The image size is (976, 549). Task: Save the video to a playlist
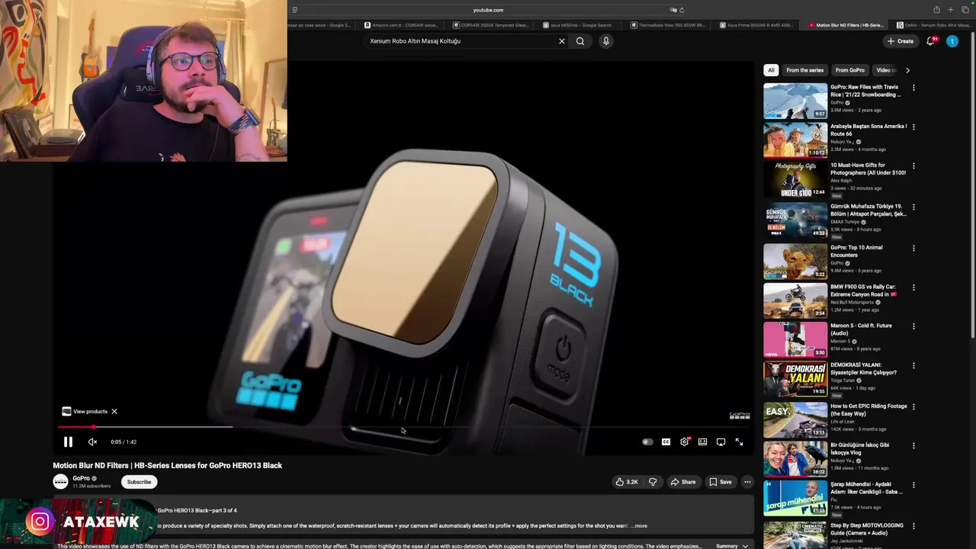(721, 482)
